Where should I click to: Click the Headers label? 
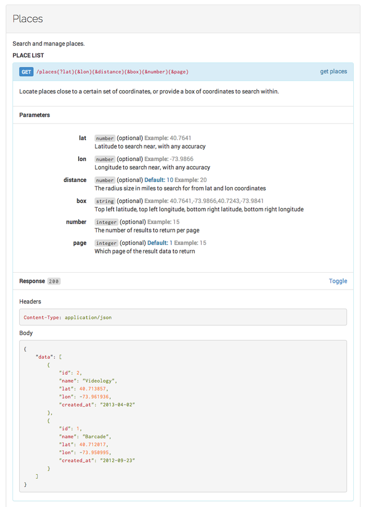point(30,301)
